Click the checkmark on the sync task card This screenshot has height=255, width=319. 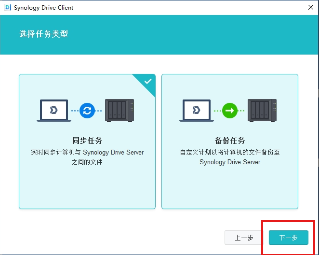[148, 81]
